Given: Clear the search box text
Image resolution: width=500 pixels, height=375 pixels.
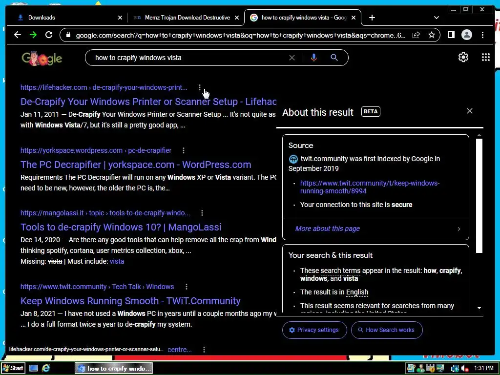Looking at the screenshot, I should tap(292, 58).
